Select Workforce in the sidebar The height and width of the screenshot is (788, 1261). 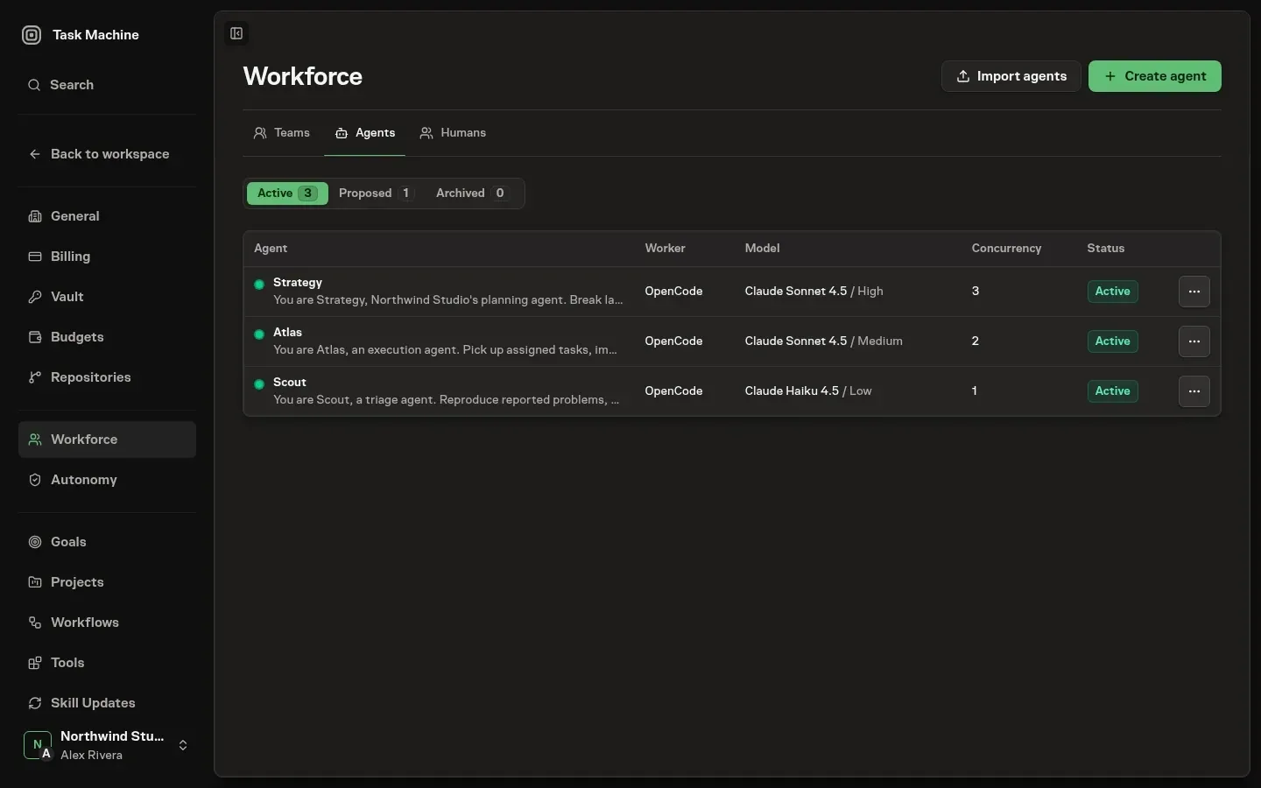click(107, 440)
